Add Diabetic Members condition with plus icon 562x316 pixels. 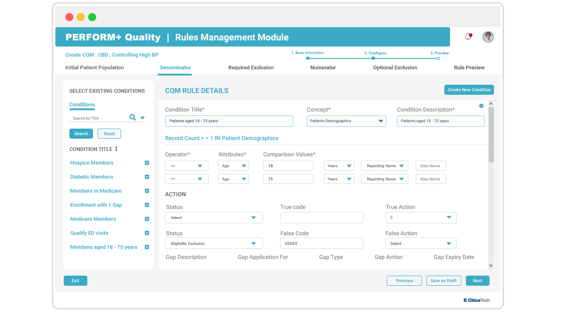(x=147, y=177)
